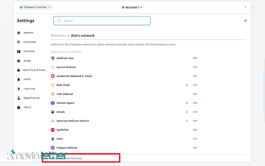The height and width of the screenshot is (166, 265).
Task: Go back via Networks breadcrumb
Action: 58,36
